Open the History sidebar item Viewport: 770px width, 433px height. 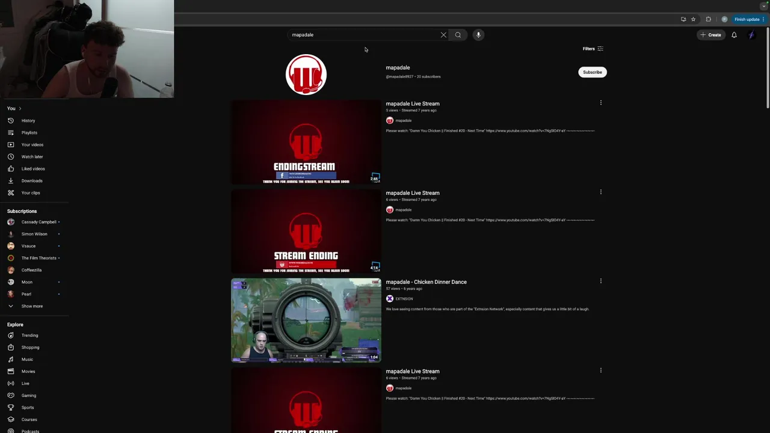[x=34, y=121]
